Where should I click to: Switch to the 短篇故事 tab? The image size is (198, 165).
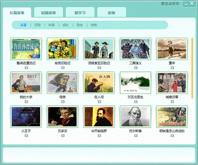pos(49,13)
